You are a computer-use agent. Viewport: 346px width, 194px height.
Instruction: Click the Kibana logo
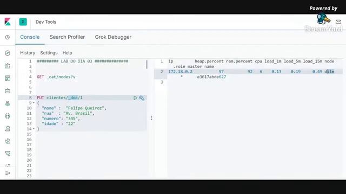pyautogui.click(x=8, y=22)
